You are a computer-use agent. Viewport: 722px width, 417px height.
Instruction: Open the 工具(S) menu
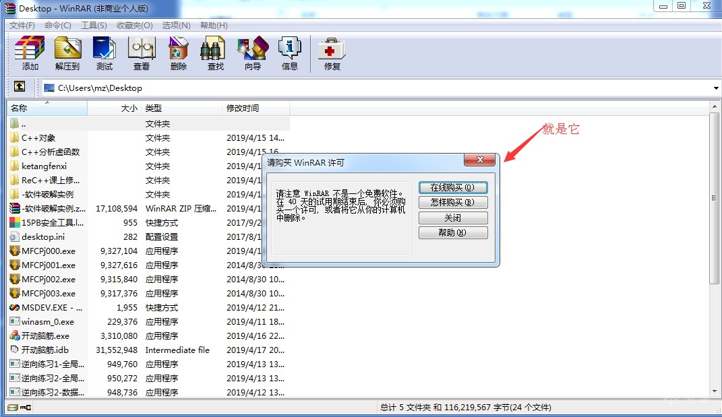pos(94,26)
